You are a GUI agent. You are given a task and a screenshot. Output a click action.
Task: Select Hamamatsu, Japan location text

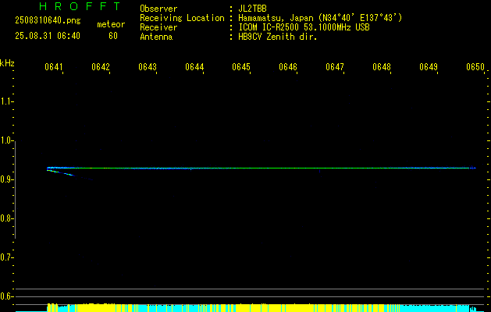320,18
